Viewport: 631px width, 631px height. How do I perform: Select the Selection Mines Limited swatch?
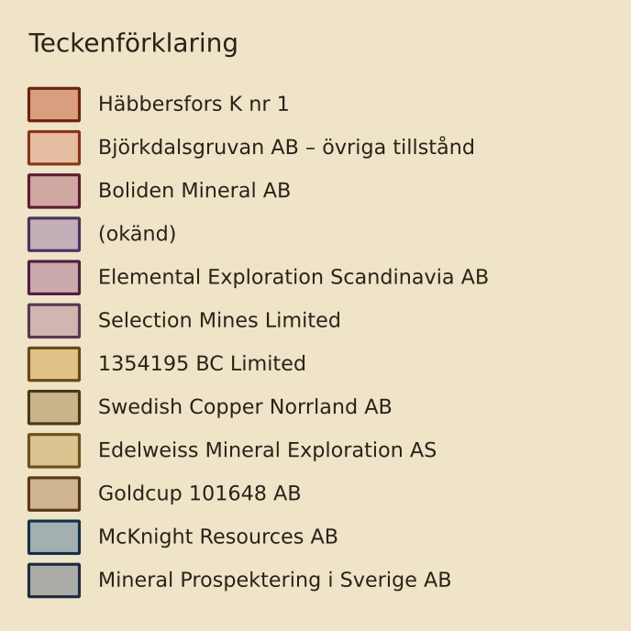[54, 321]
